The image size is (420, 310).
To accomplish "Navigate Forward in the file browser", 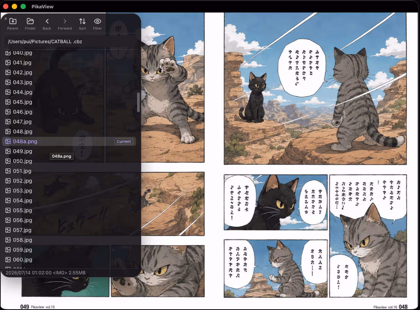I will (65, 24).
